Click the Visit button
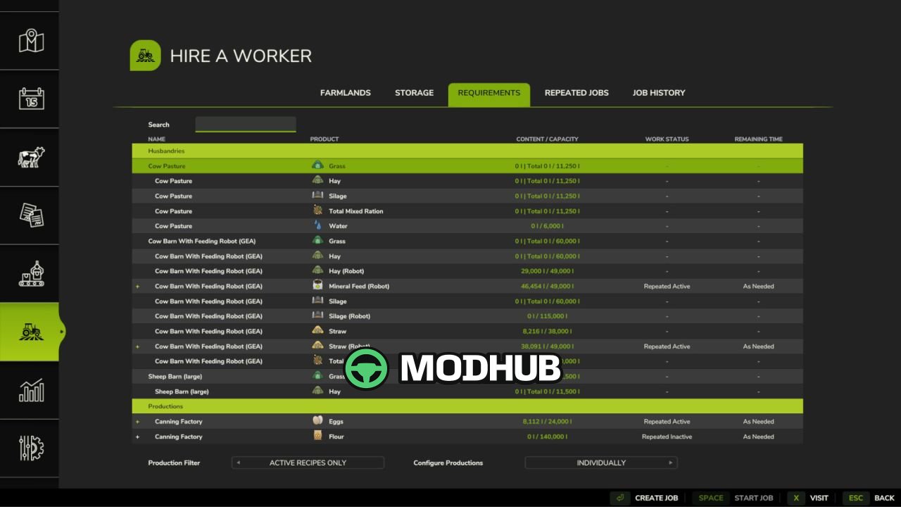The image size is (901, 507). (x=819, y=498)
